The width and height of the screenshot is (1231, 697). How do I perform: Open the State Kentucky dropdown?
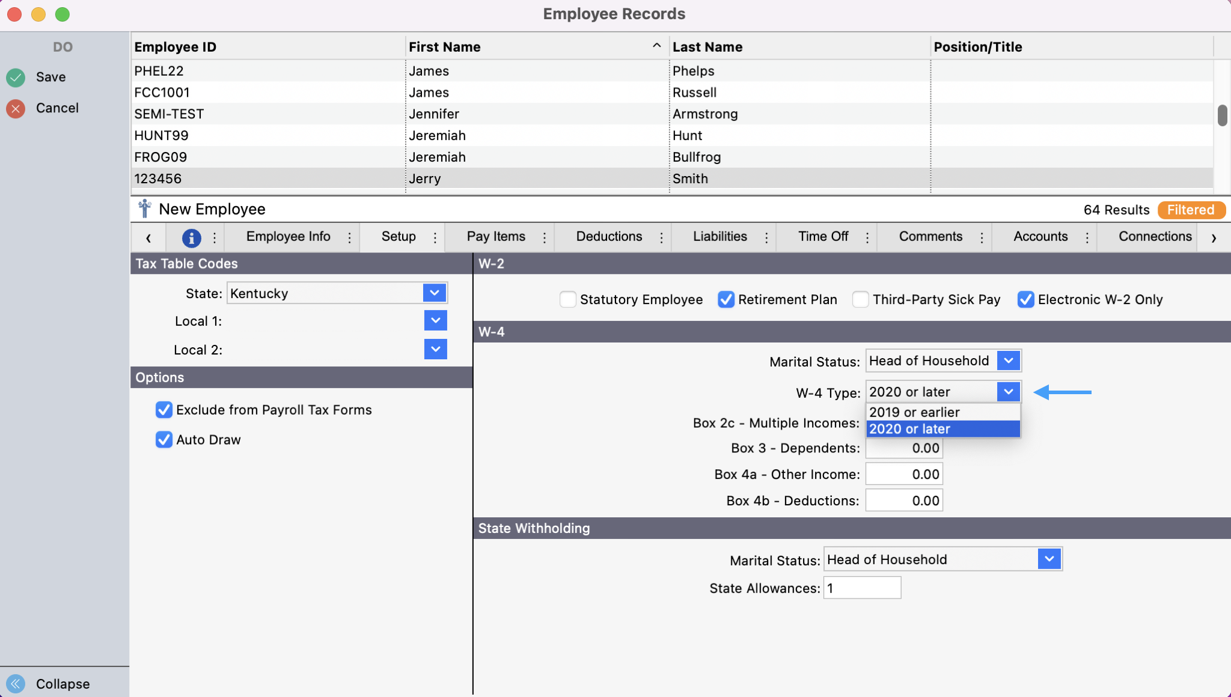tap(435, 293)
